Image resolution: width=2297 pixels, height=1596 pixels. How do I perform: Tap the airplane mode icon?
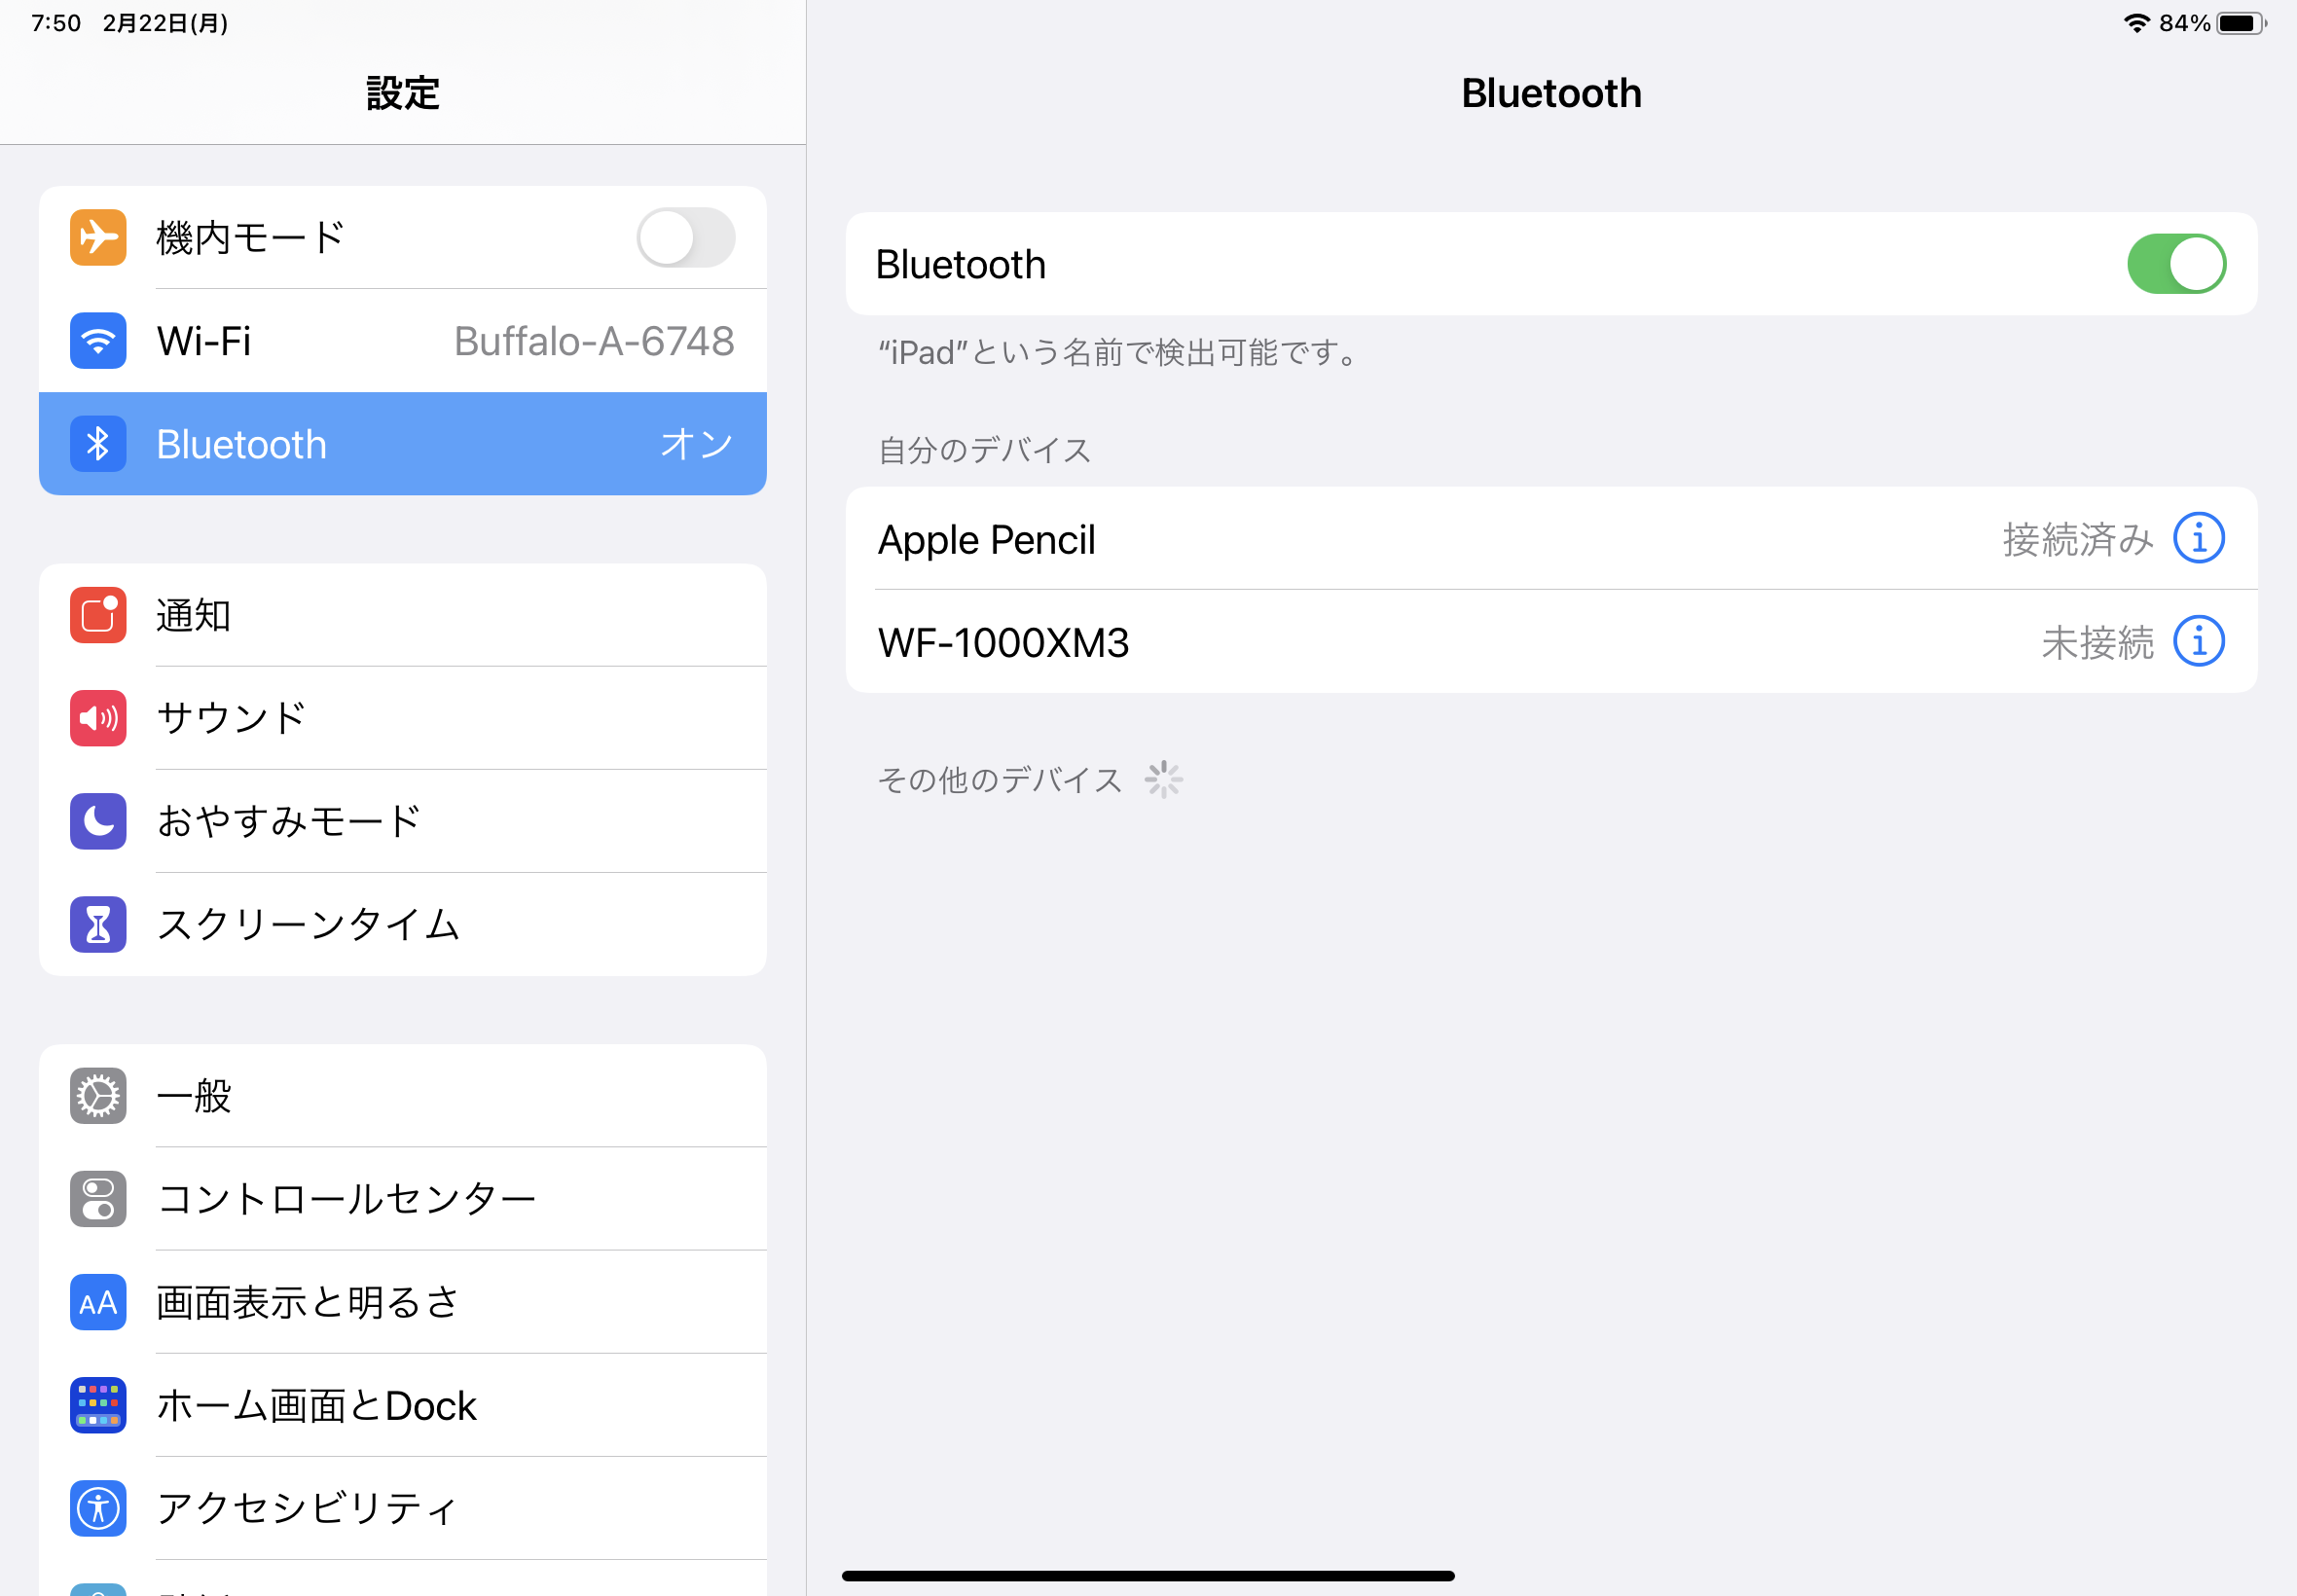pos(98,237)
